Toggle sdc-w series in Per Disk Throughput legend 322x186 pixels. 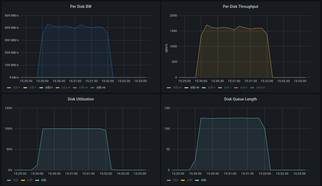click(195, 87)
